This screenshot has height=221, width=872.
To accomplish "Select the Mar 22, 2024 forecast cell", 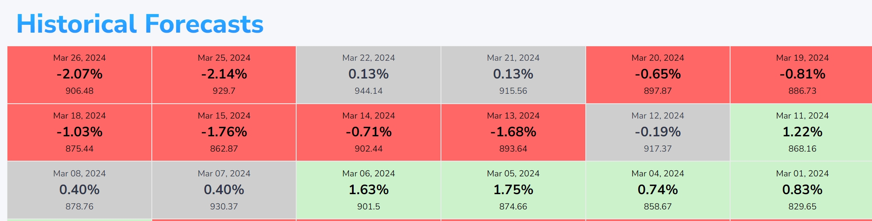I will (x=369, y=75).
